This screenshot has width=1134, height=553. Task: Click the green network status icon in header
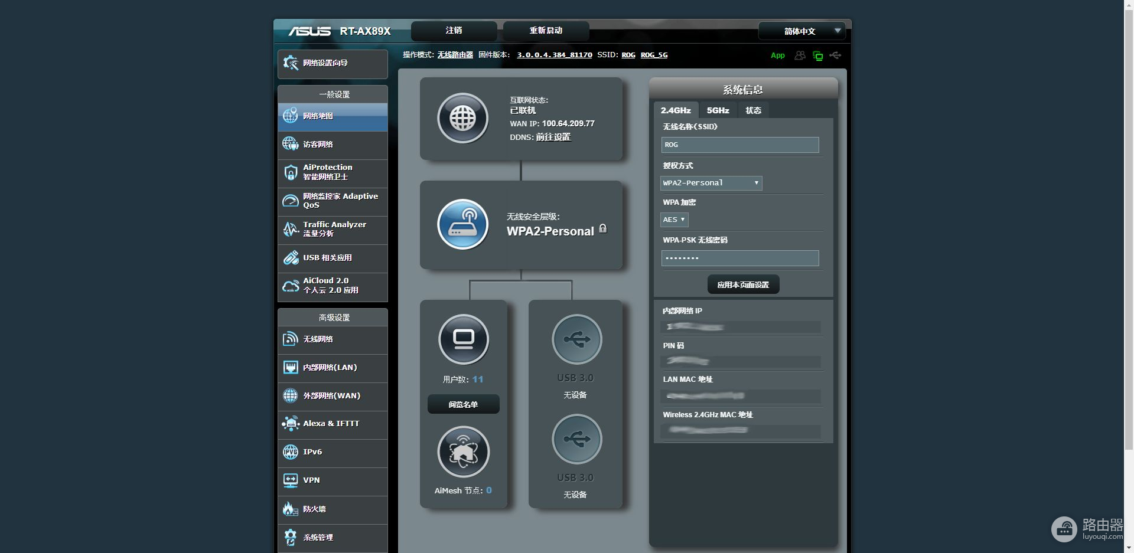pyautogui.click(x=818, y=55)
